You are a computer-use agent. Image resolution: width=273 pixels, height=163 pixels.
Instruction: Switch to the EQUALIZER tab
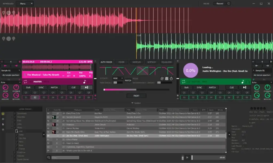point(166,62)
